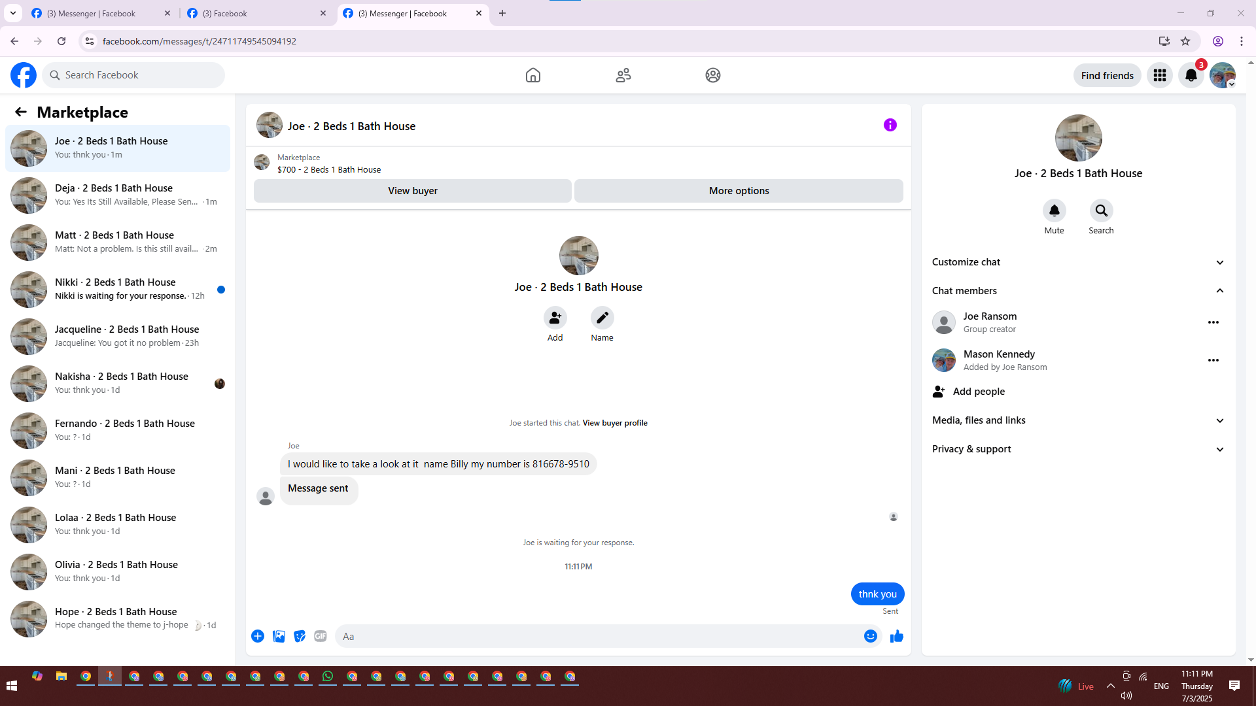Switch to the (3) Facebook browser tab
The width and height of the screenshot is (1256, 706).
coord(255,13)
